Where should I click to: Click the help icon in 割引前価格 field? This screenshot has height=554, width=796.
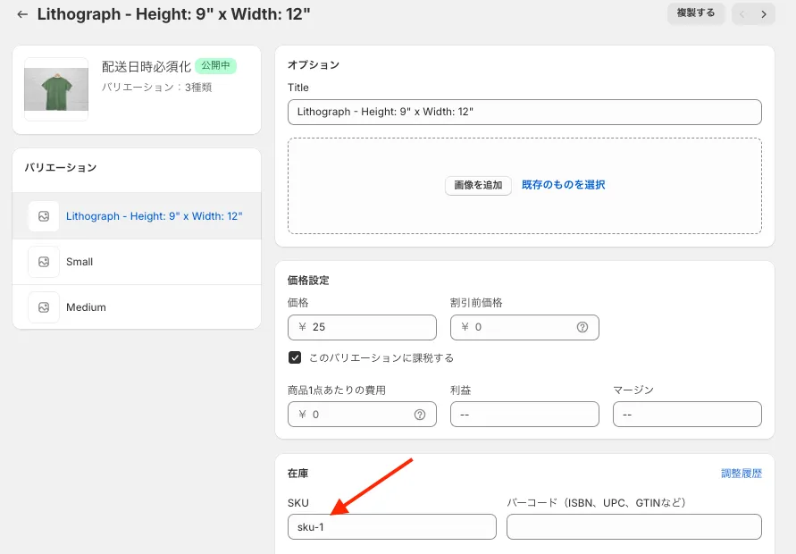(582, 327)
